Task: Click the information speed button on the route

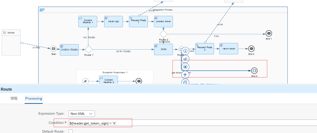Action: (x=185, y=51)
